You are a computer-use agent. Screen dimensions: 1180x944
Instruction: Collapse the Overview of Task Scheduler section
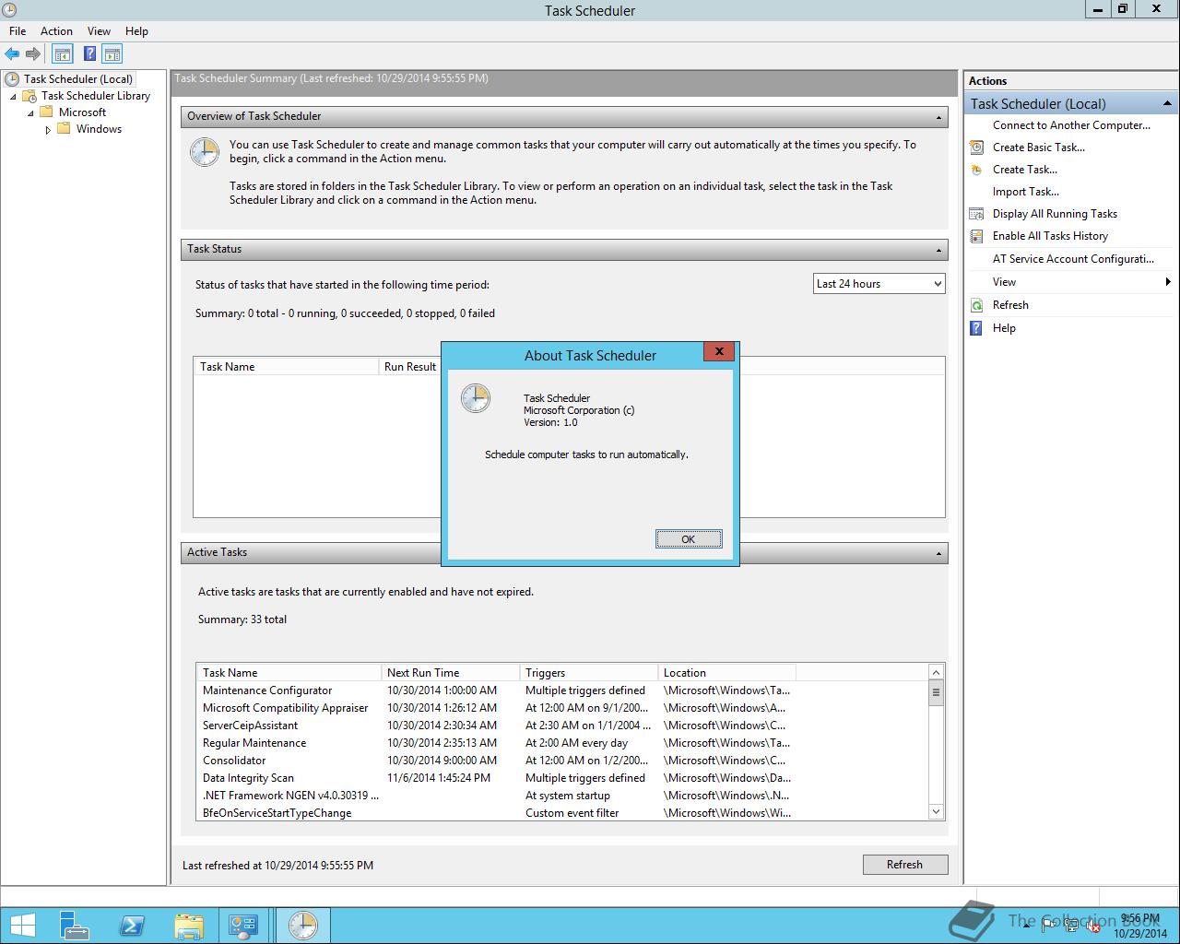tap(938, 117)
